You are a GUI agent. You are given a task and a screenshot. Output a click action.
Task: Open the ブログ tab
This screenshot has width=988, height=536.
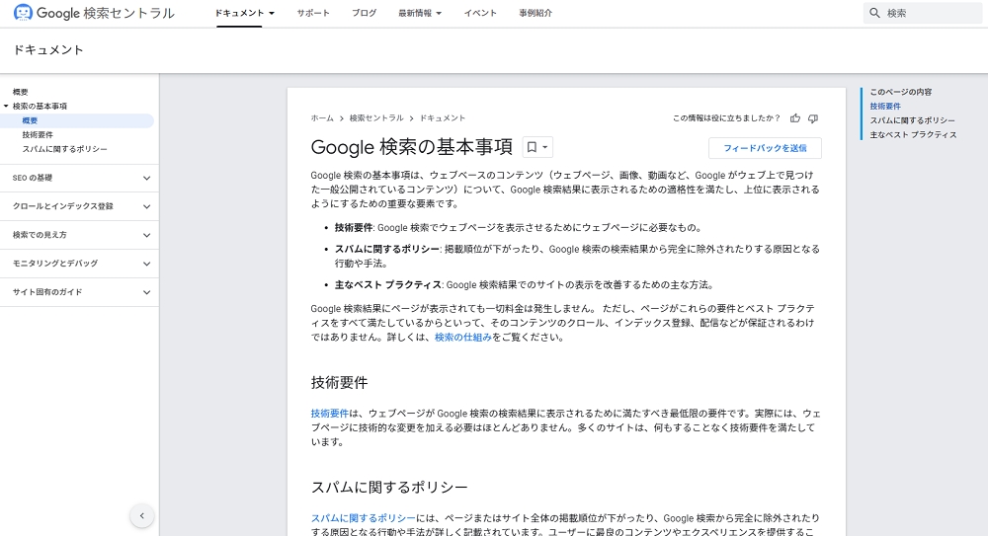[x=364, y=13]
